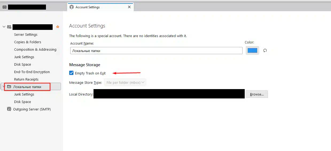Open Server Settings
The image size is (331, 151).
tap(26, 35)
